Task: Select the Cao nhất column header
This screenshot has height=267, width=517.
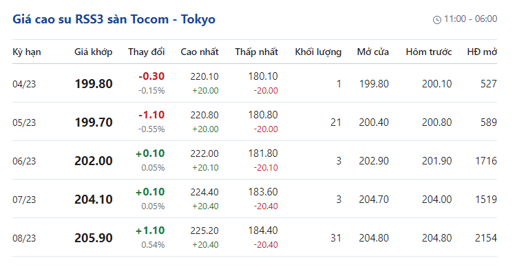Action: 200,52
